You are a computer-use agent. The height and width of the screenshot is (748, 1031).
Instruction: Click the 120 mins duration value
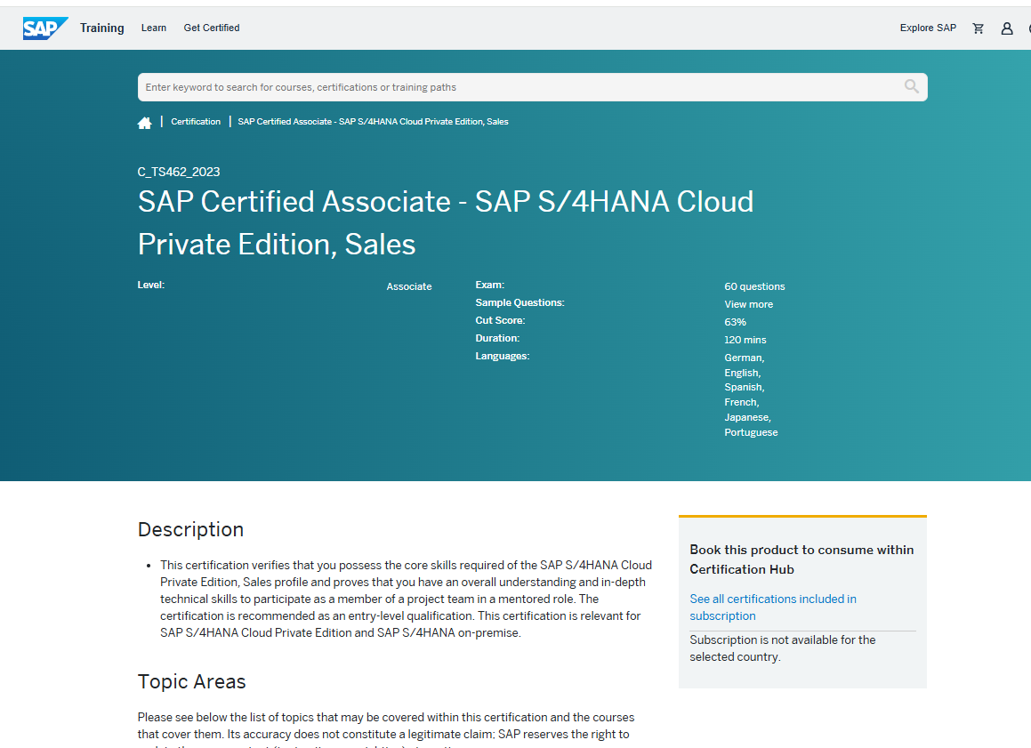tap(745, 340)
